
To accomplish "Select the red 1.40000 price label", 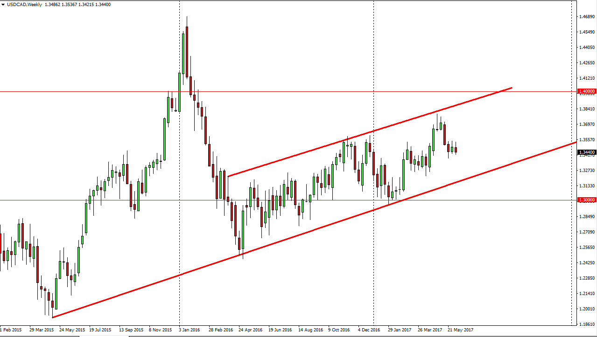I will pos(587,91).
